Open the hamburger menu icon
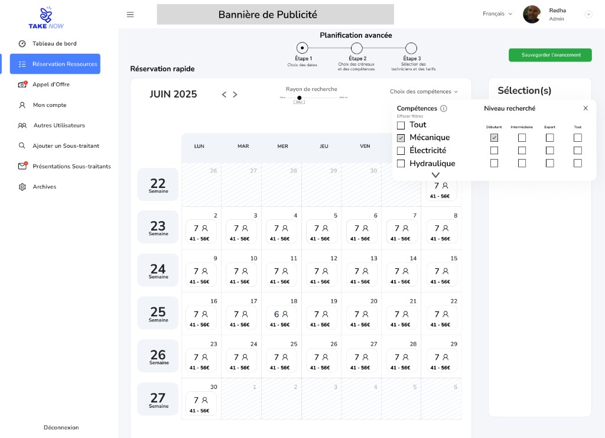 click(x=130, y=15)
